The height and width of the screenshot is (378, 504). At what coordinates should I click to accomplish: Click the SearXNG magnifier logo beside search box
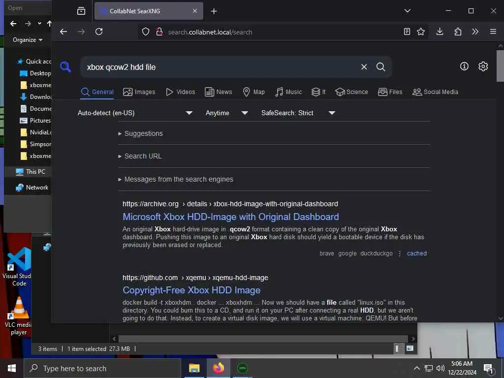point(65,67)
